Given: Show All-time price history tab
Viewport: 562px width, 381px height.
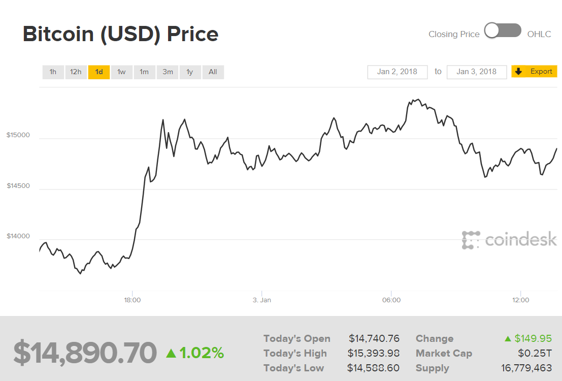Looking at the screenshot, I should 213,72.
